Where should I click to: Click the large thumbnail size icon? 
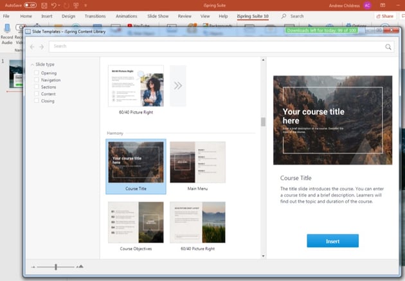click(x=80, y=266)
